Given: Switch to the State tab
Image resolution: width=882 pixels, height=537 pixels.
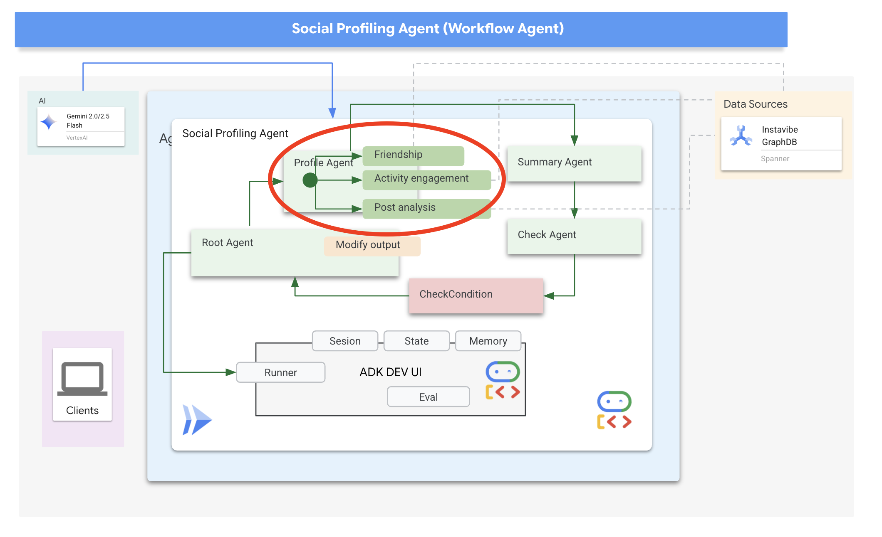Looking at the screenshot, I should pos(416,341).
